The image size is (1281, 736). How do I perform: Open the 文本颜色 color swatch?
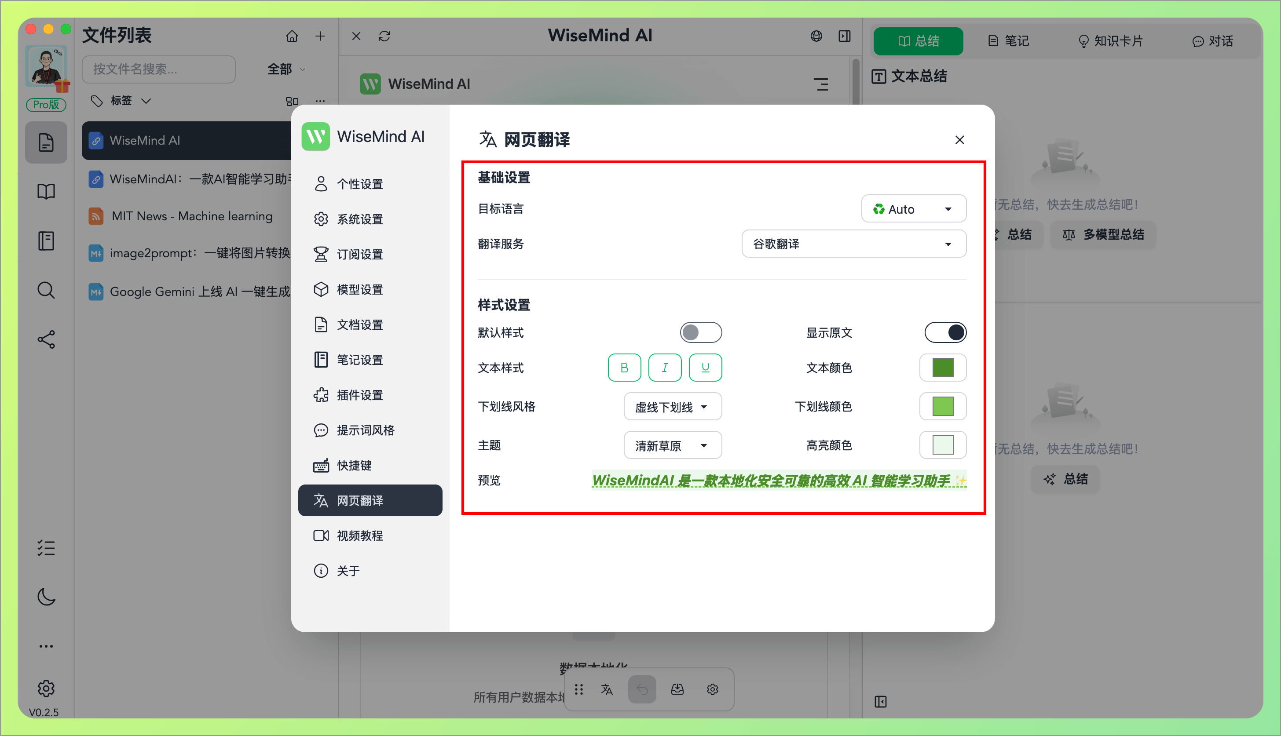[942, 368]
